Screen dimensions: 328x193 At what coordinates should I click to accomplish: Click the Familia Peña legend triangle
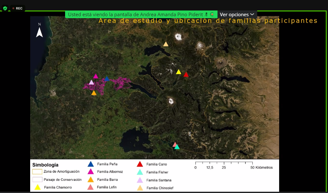coord(90,164)
